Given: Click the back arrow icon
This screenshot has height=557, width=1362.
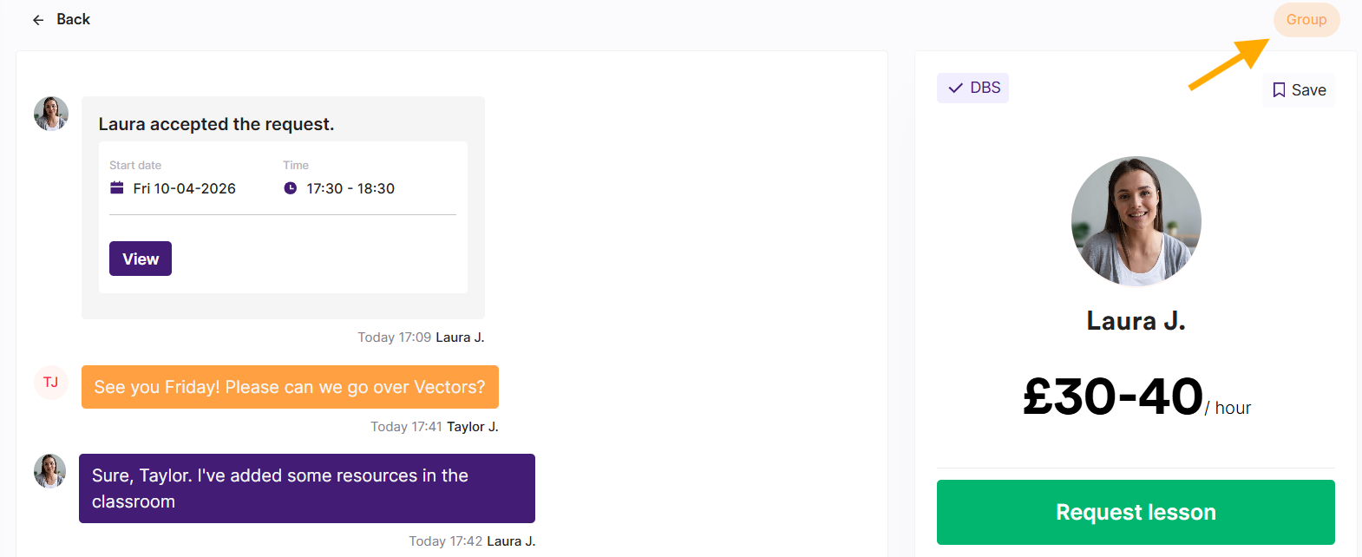Looking at the screenshot, I should click(38, 20).
